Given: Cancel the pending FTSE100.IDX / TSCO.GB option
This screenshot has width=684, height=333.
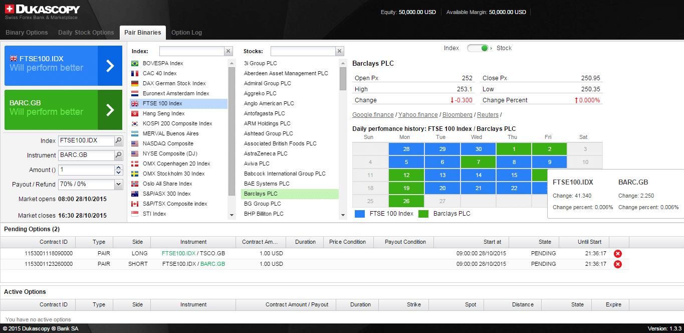Looking at the screenshot, I should click(x=617, y=254).
